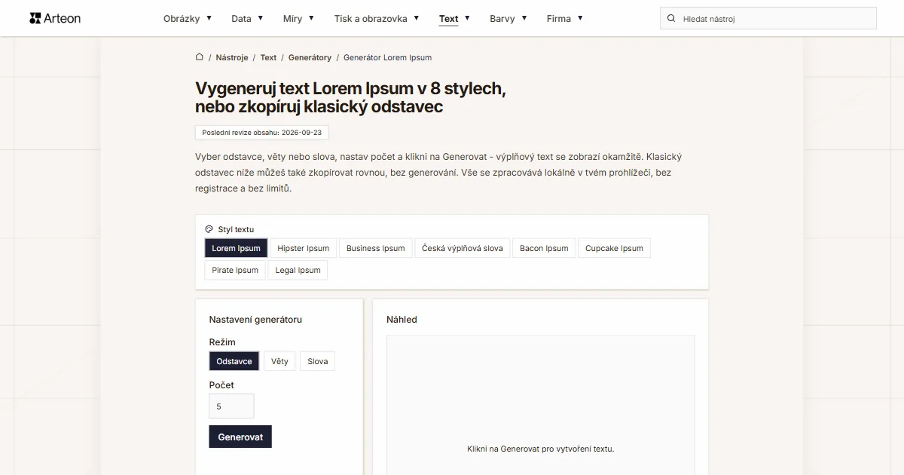
Task: Select the Bacon Ipsum style
Action: (x=544, y=248)
